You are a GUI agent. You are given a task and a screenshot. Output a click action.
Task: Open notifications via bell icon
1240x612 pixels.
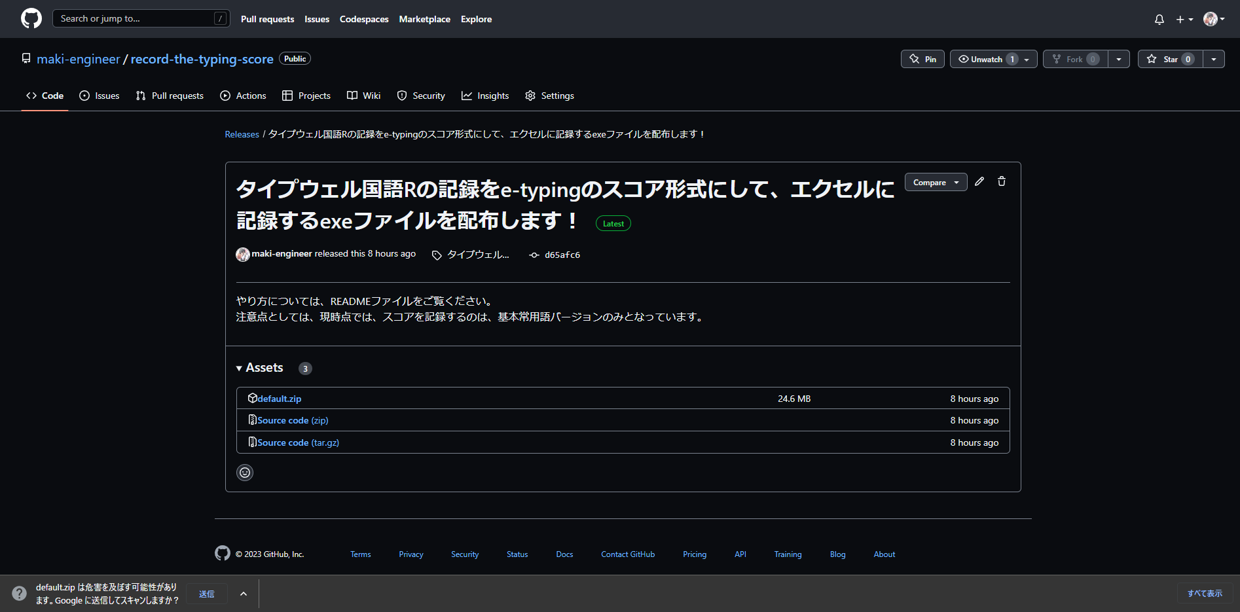(x=1159, y=19)
